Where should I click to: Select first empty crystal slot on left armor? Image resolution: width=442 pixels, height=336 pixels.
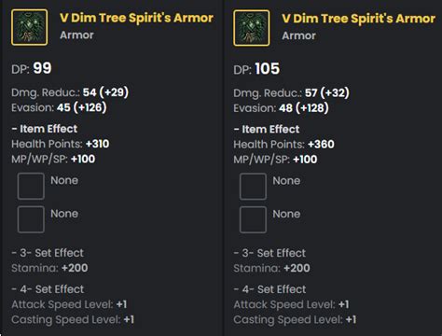[x=31, y=186]
